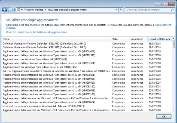Select the KB3156016 update row
This screenshot has height=123, width=177.
[86, 79]
